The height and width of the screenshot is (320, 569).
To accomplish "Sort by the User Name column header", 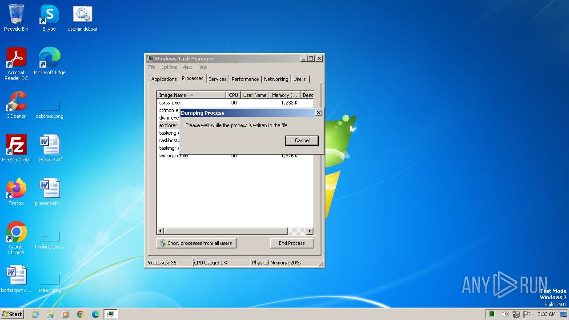I will tap(255, 95).
